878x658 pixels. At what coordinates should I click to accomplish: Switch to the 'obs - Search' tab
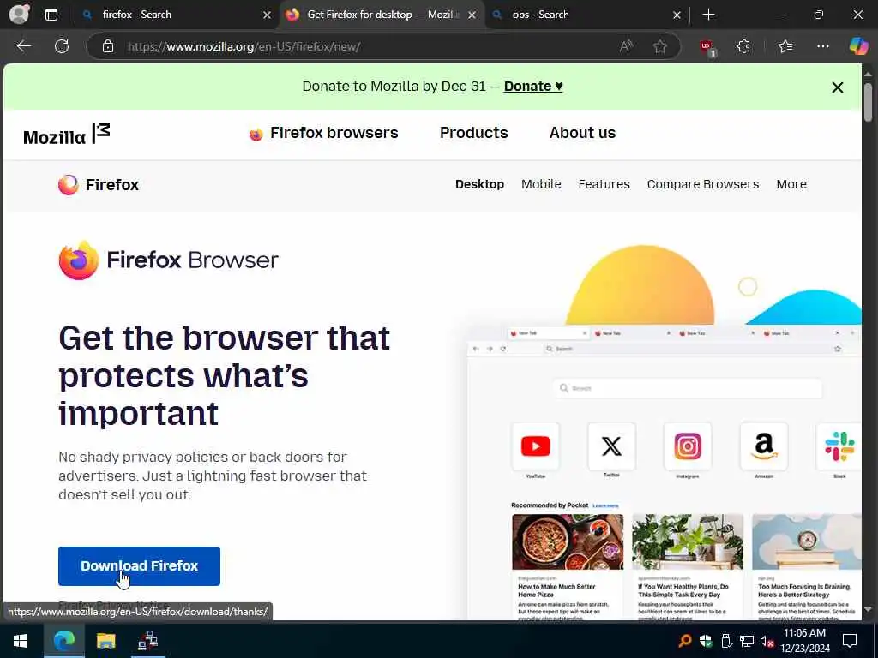[586, 15]
